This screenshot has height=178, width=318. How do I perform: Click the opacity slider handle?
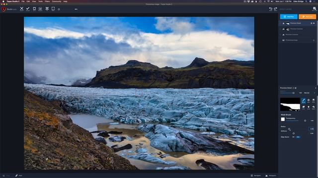point(293,93)
